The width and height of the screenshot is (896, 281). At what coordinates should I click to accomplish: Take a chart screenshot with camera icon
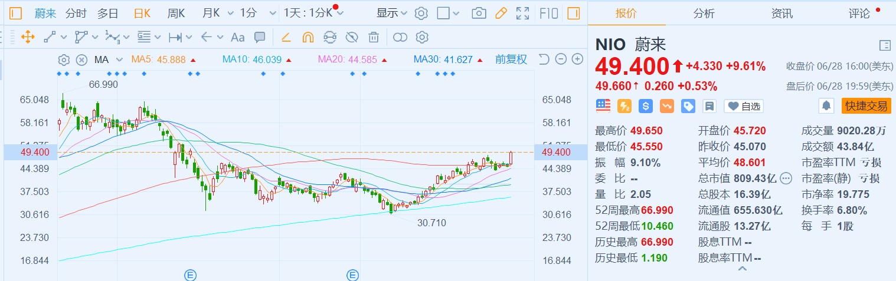coord(479,13)
